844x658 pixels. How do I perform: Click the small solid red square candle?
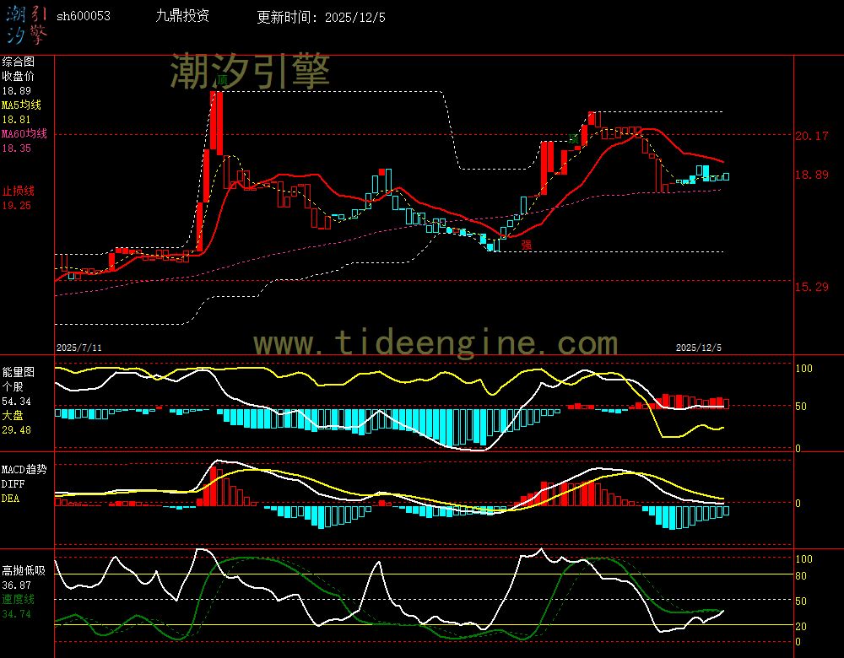click(383, 172)
